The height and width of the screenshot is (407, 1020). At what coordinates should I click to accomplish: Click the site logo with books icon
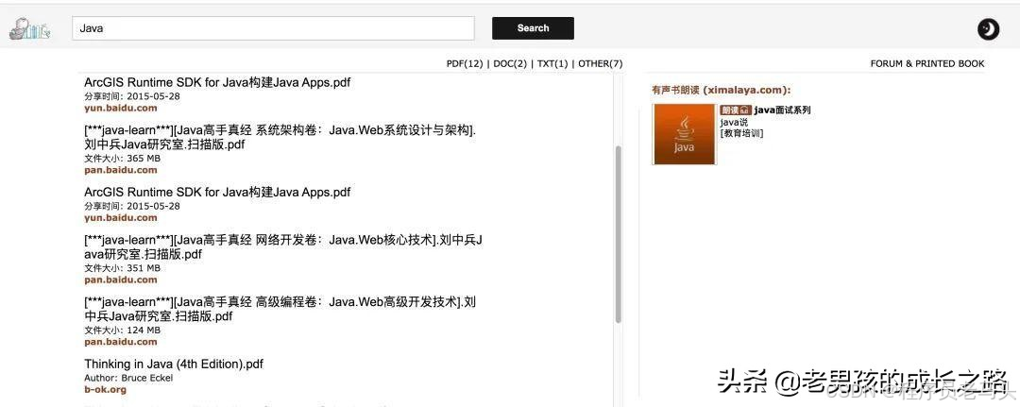tap(30, 28)
